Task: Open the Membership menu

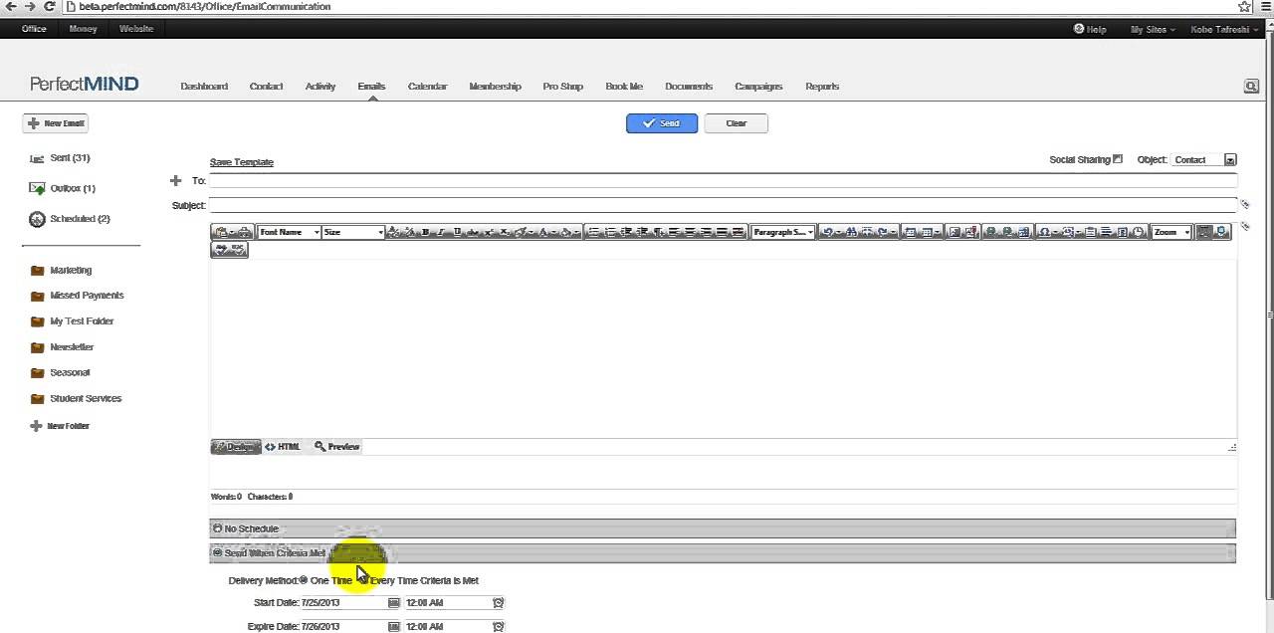Action: click(x=495, y=87)
